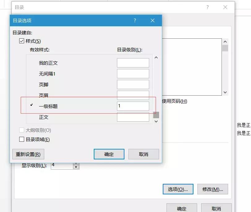This screenshot has height=212, width=251.
Task: Click the empty 正文 TOC level box
Action: [133, 117]
